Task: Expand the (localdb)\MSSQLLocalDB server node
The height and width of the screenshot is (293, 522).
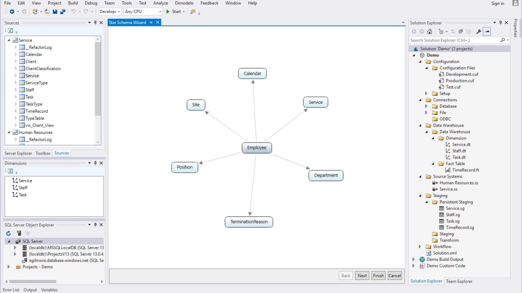Action: pyautogui.click(x=15, y=247)
